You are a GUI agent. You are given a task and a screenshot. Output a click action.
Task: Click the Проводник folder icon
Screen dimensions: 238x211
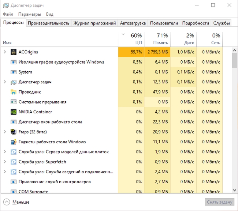click(14, 92)
